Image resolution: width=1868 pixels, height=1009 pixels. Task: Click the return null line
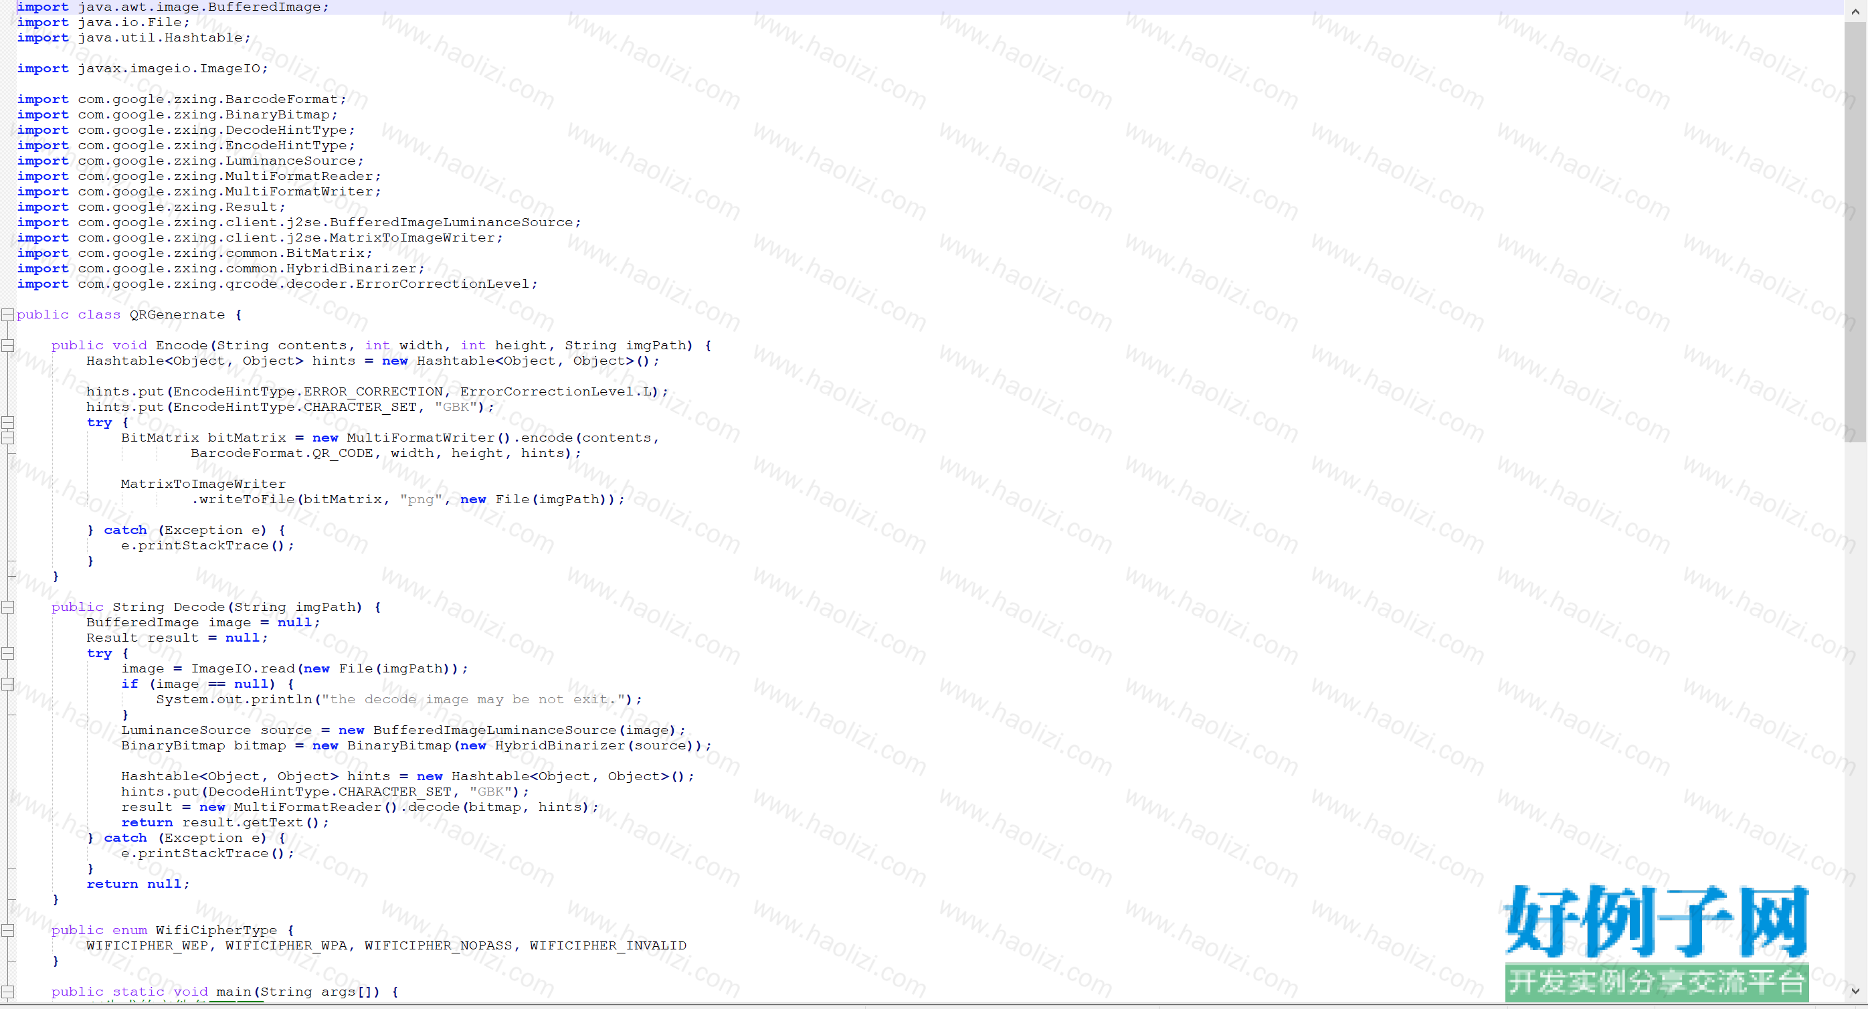[x=138, y=885]
